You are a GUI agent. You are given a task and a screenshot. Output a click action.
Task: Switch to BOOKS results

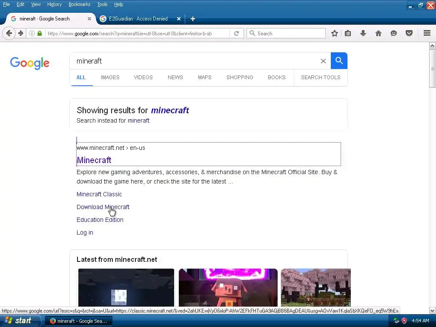[x=277, y=77]
